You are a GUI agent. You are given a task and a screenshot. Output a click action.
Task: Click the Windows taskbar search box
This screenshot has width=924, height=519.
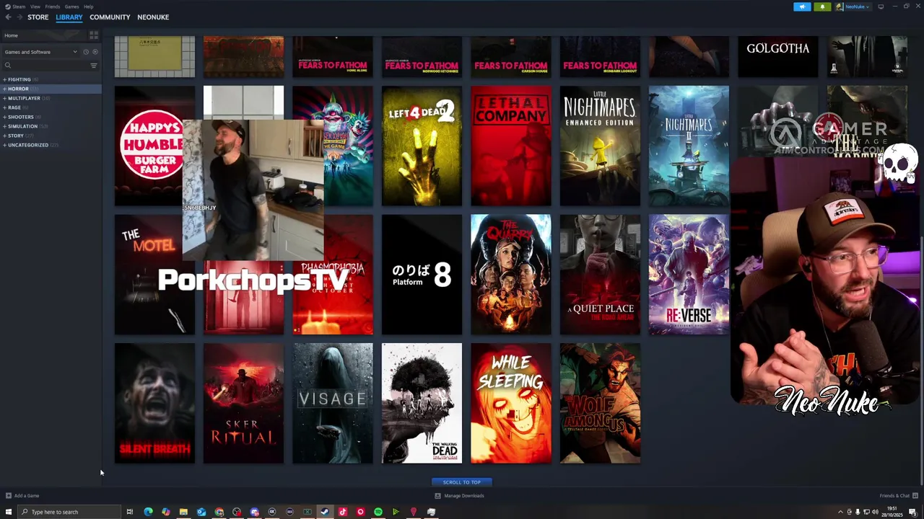(69, 512)
